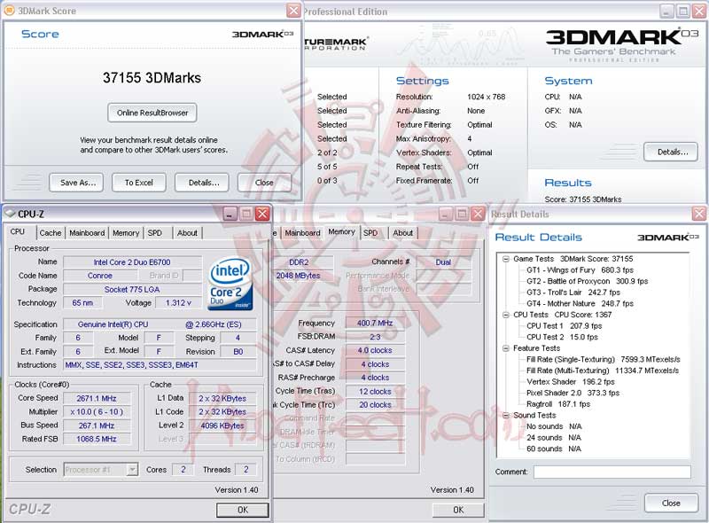
Task: Click the 3DMark Score title bar icon
Action: [x=9, y=10]
